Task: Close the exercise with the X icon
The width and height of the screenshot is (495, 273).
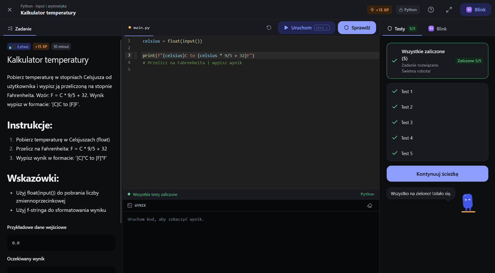Action: point(10,10)
